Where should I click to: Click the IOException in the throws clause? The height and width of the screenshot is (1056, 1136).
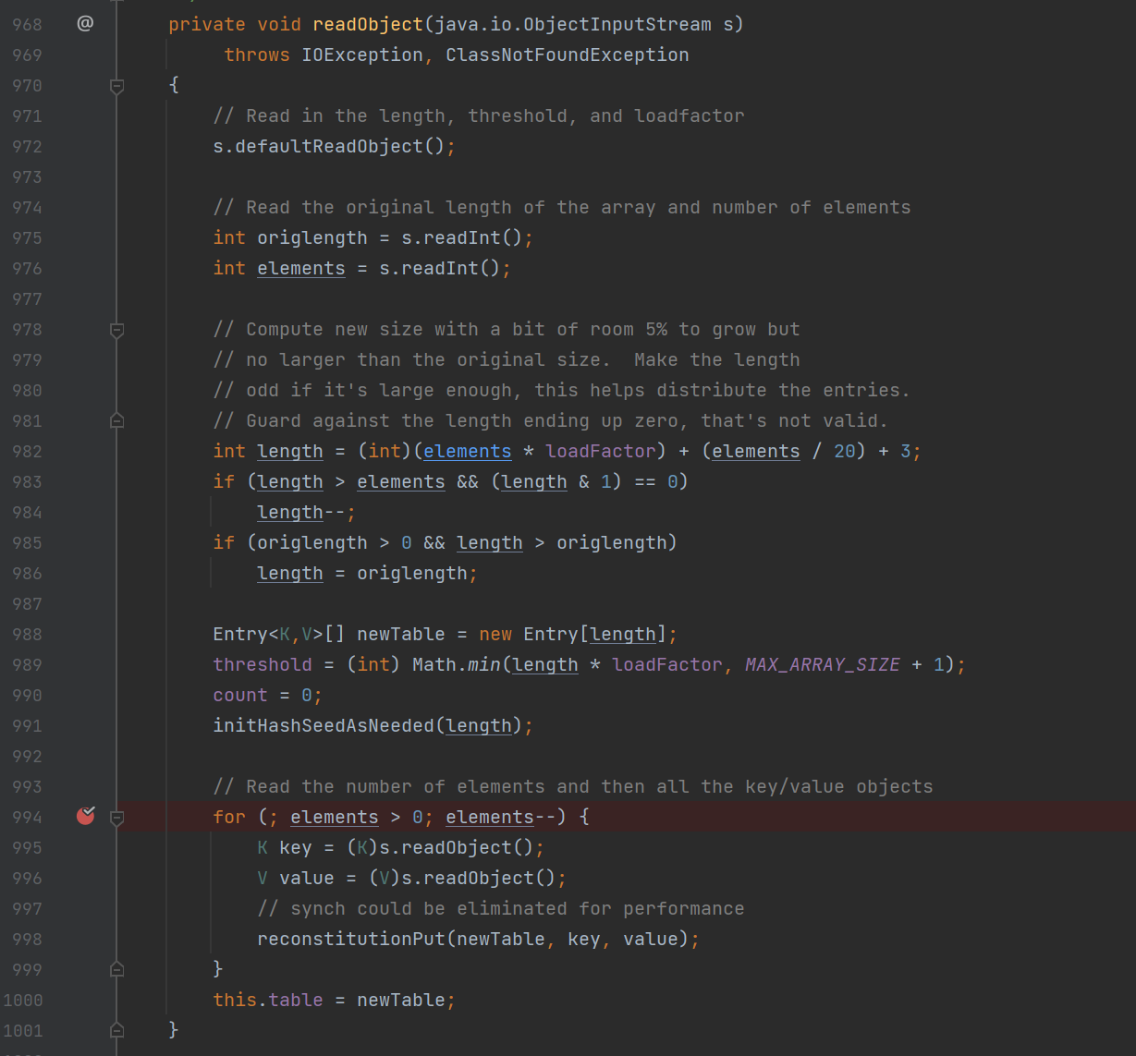pos(362,55)
